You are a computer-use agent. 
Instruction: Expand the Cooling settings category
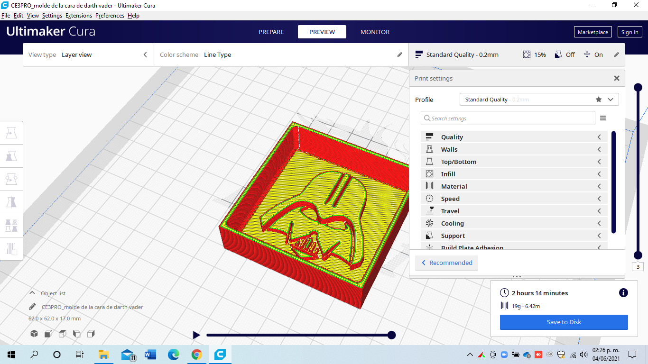click(x=514, y=223)
